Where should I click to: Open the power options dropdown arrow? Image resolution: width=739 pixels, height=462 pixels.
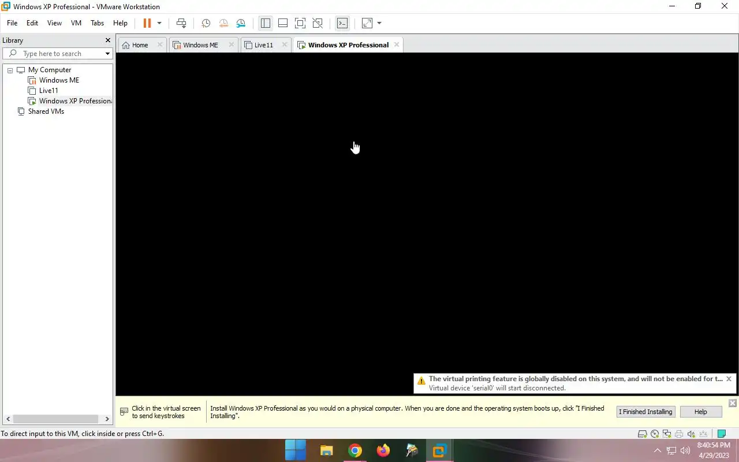(159, 23)
